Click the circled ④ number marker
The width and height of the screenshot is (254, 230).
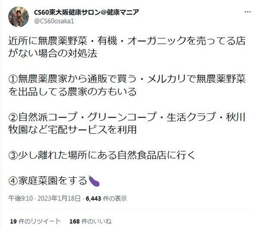[x=13, y=181]
